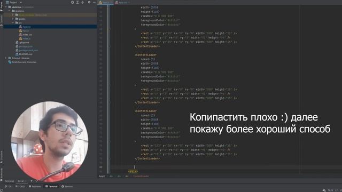The height and width of the screenshot is (192, 342).
Task: Select .gitignore file in project tree
Action: pos(24,43)
